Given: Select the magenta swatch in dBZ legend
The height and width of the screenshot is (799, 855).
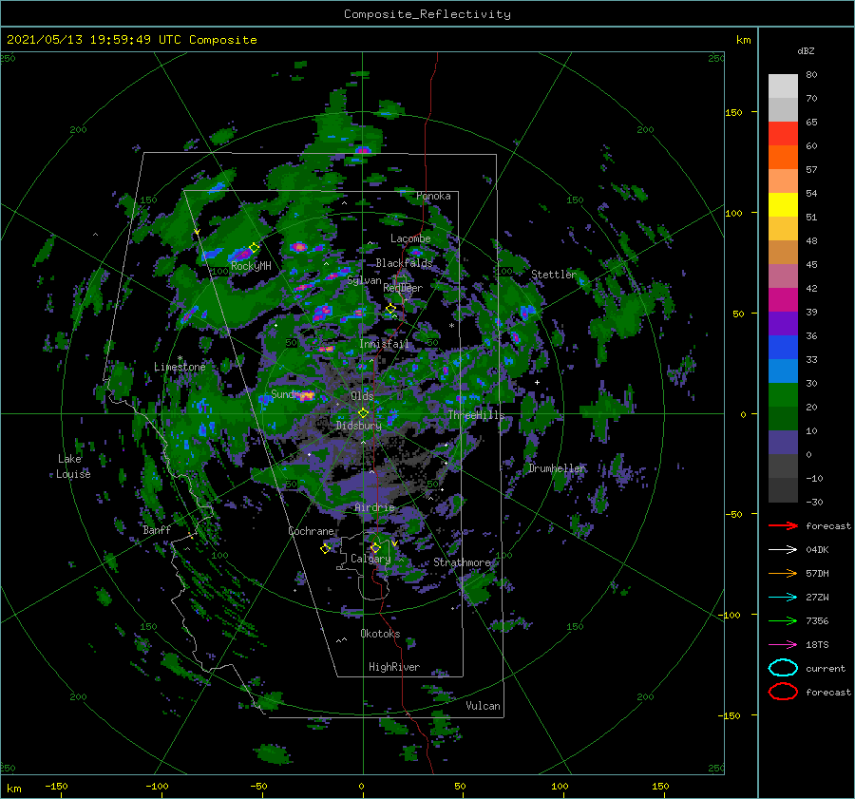Looking at the screenshot, I should tap(783, 299).
